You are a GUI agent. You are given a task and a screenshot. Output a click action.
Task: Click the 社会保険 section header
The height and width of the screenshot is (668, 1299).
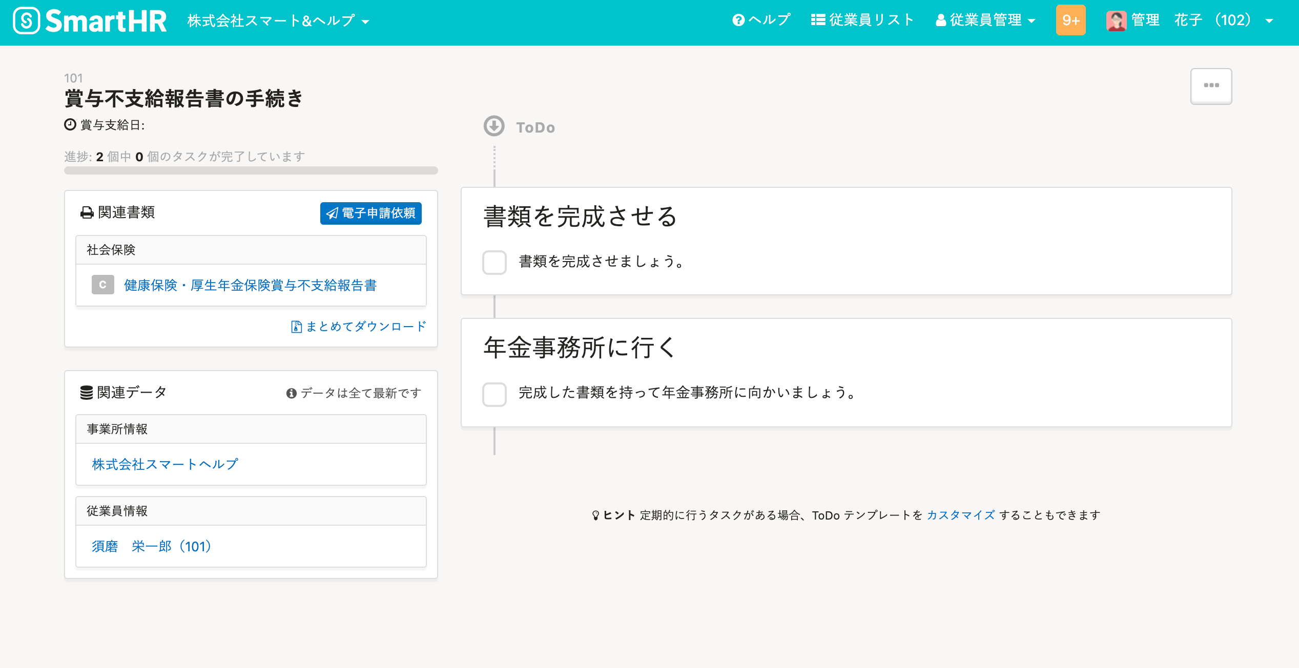(251, 250)
